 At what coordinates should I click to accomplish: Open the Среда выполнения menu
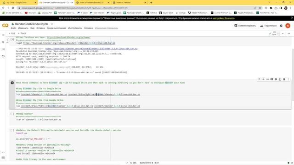pyautogui.click(x=57, y=28)
